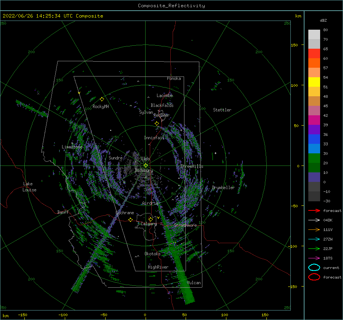Select the Strathmore label
Screen dimensions: 343x320
point(185,225)
